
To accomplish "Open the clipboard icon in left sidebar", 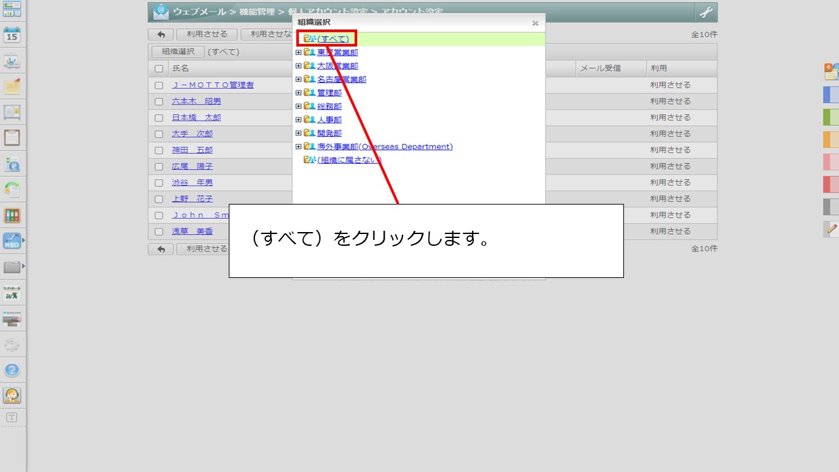I will click(12, 138).
